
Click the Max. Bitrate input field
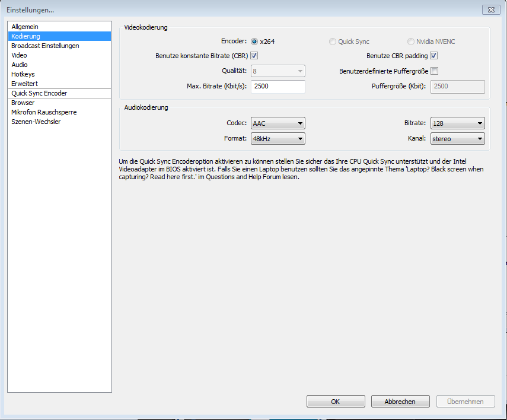tap(278, 87)
